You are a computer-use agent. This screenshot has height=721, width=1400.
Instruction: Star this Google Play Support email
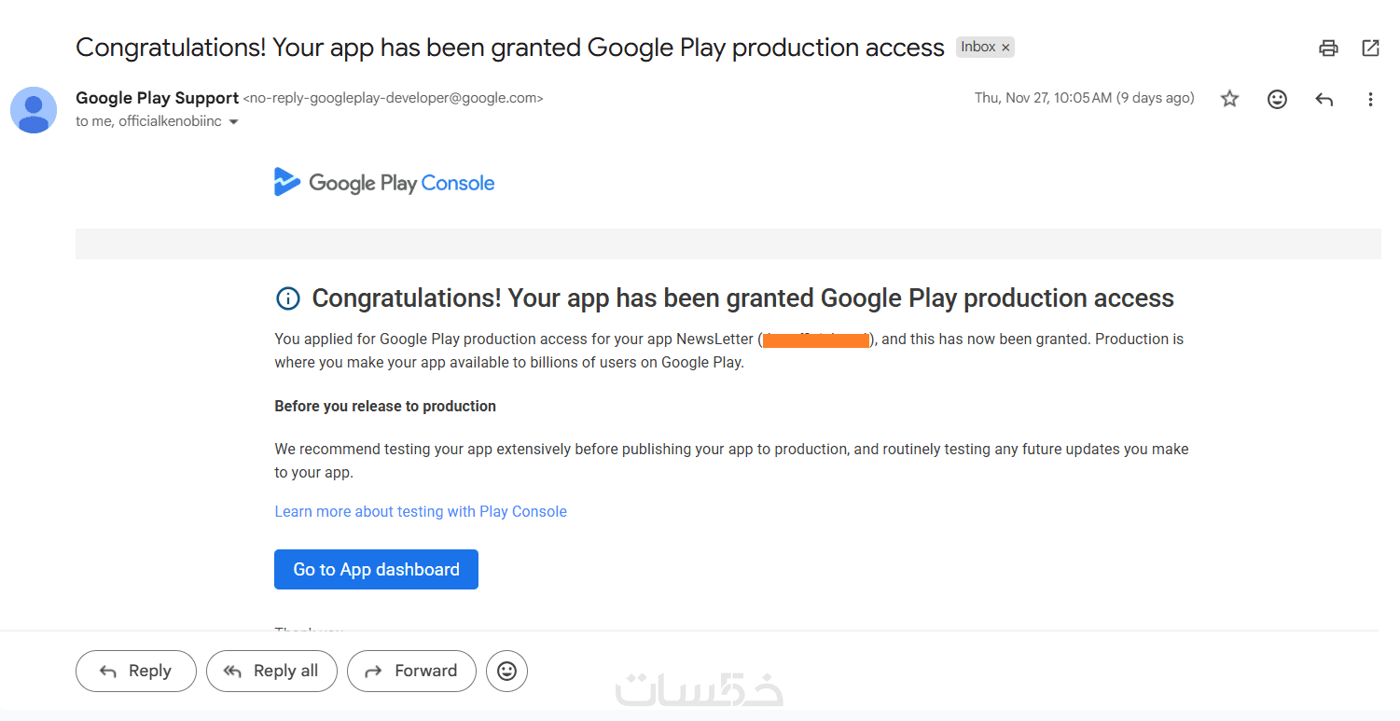[x=1230, y=99]
